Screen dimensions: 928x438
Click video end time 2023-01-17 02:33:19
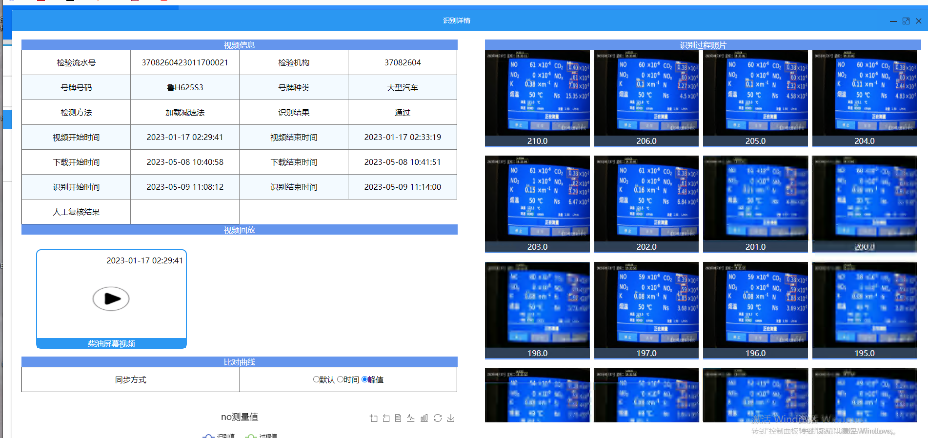pos(403,137)
